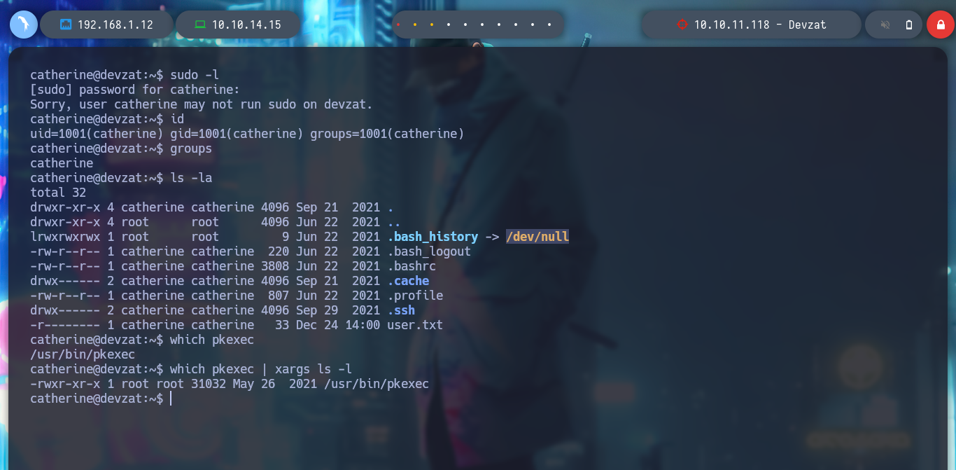This screenshot has width=956, height=470.
Task: Switch to the second workspace dot (yellow)
Action: [415, 25]
